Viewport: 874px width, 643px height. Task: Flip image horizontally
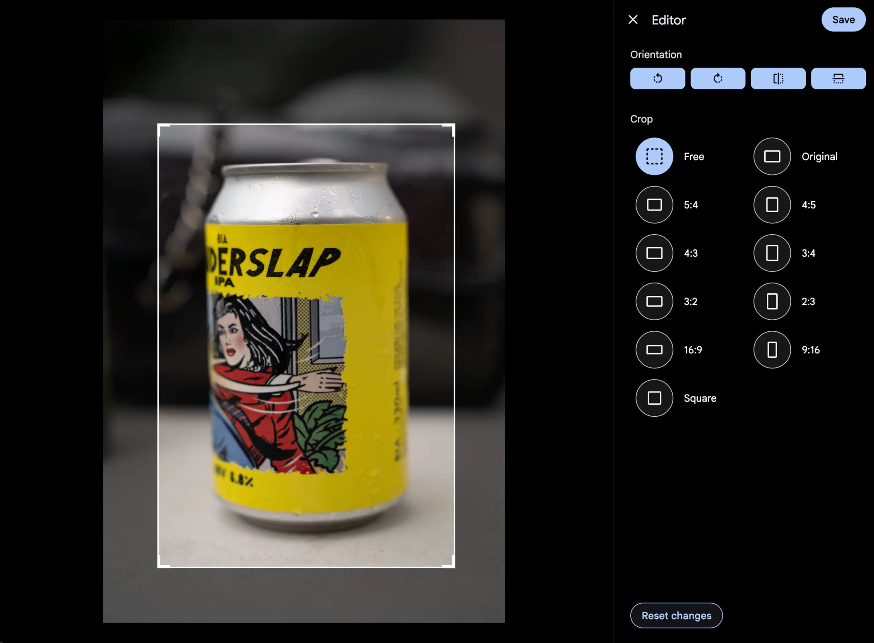tap(778, 78)
